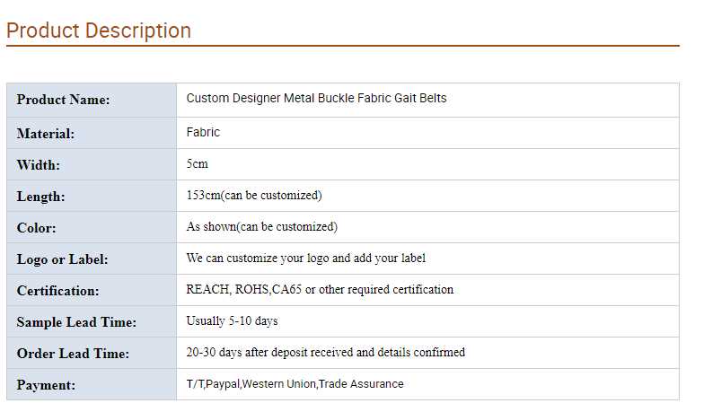Viewport: 704px width, 412px height.
Task: Click the "Order Lead Time:" label
Action: 73,354
